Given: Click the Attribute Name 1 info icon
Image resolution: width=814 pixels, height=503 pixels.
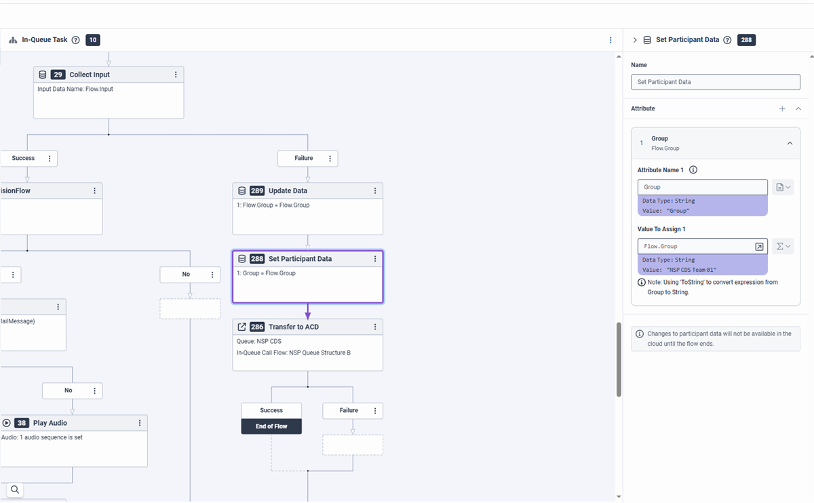Looking at the screenshot, I should [x=693, y=170].
